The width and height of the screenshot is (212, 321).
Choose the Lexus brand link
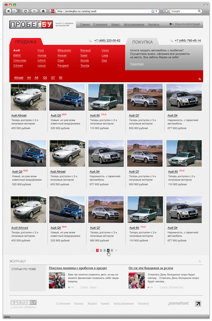42,65
